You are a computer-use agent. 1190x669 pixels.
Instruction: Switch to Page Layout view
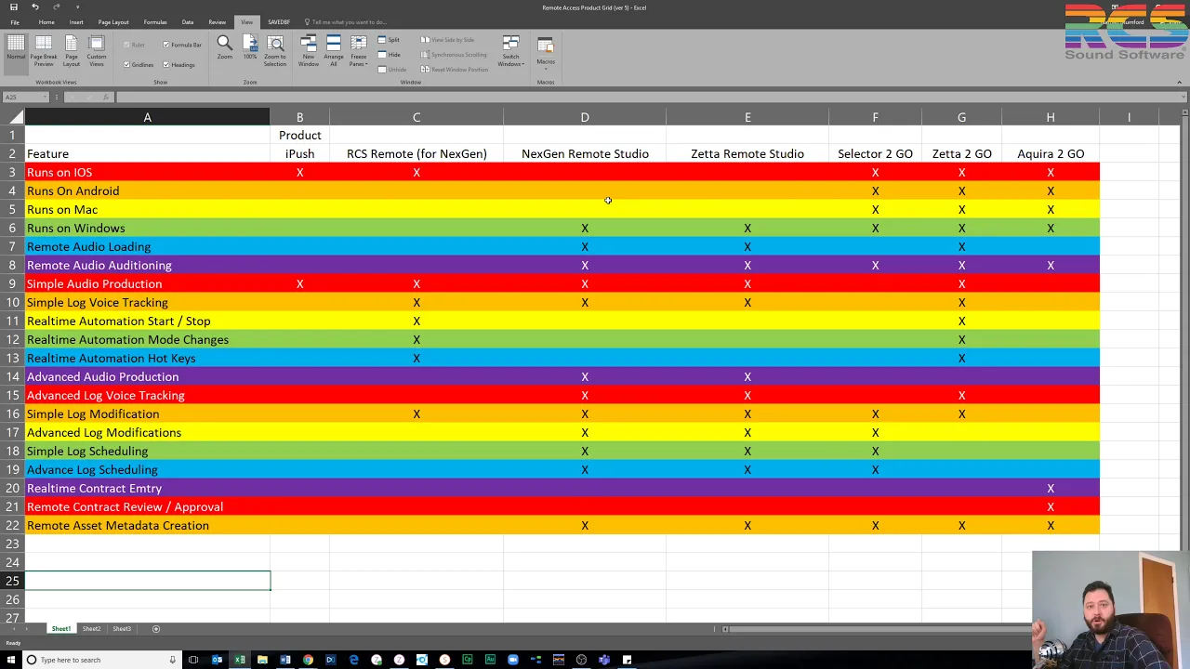click(71, 51)
